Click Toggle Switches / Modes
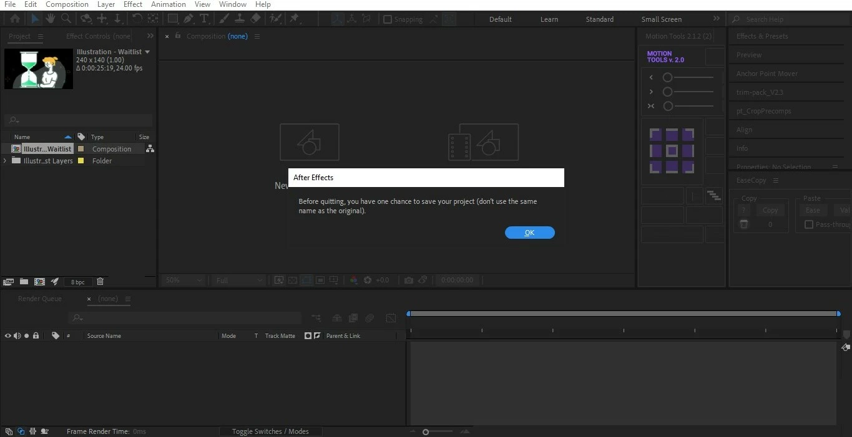The image size is (852, 437). 270,431
